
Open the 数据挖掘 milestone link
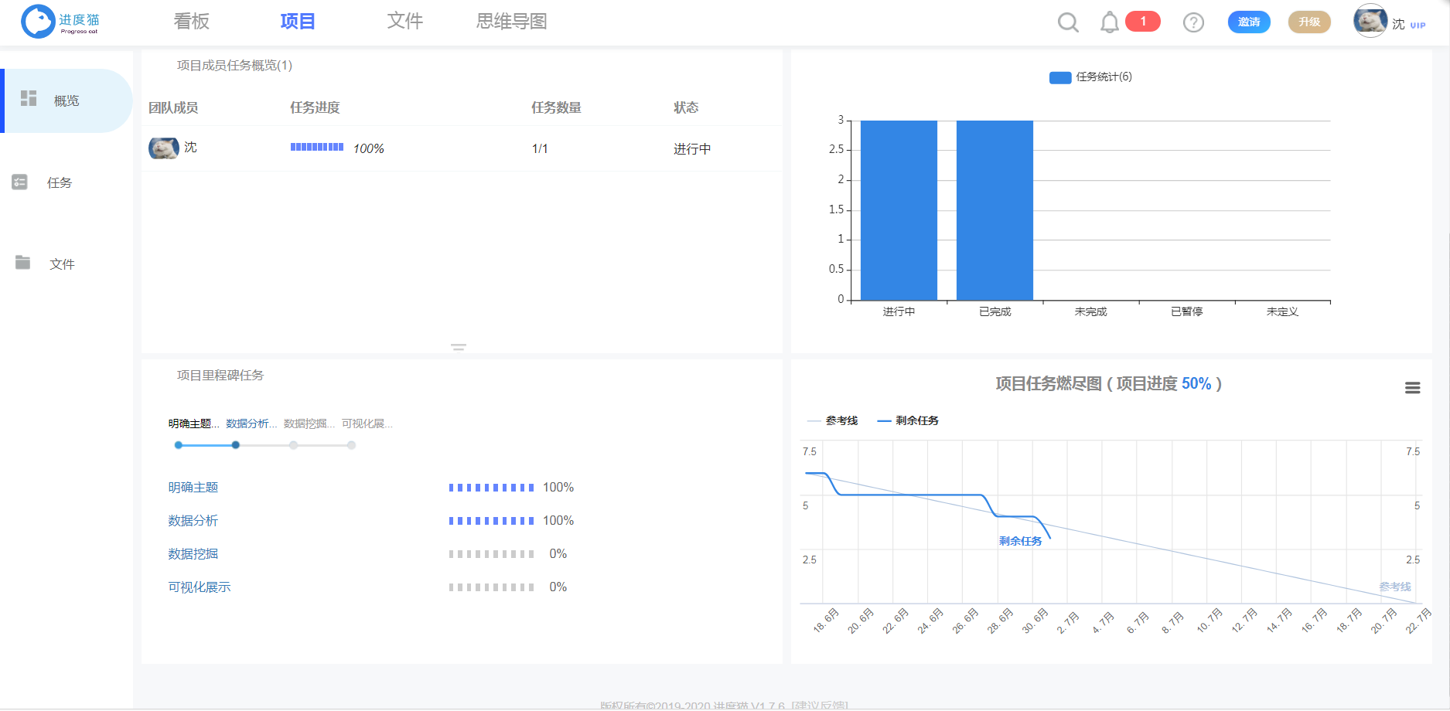click(193, 554)
